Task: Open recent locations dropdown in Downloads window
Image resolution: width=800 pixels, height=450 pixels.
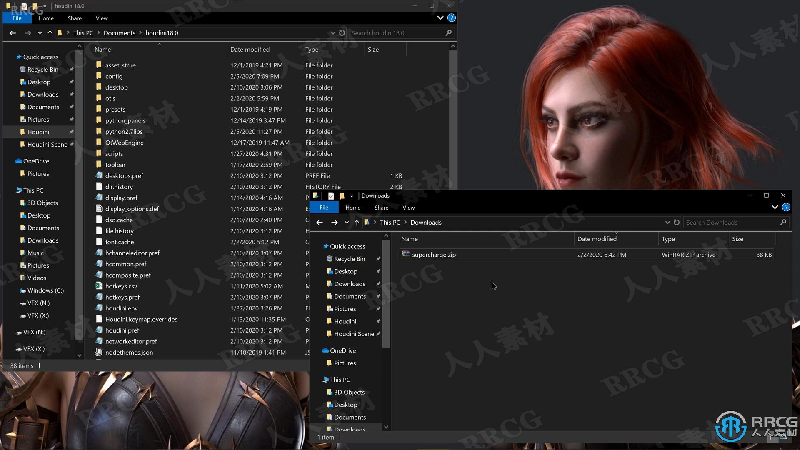Action: (x=347, y=222)
